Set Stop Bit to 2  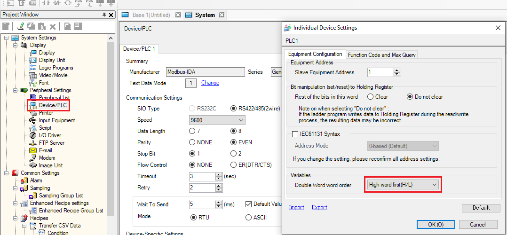pos(233,154)
